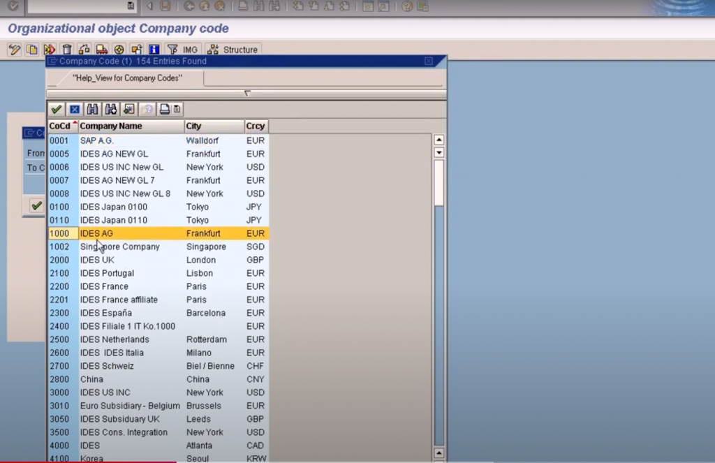Click the Next Page icon

tap(329, 6)
